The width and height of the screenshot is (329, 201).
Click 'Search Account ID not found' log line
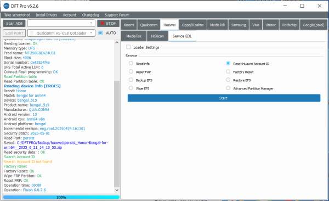(x=28, y=161)
